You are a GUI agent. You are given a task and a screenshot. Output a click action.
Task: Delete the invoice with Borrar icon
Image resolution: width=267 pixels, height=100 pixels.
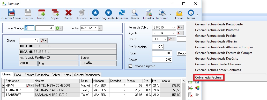[69, 13]
